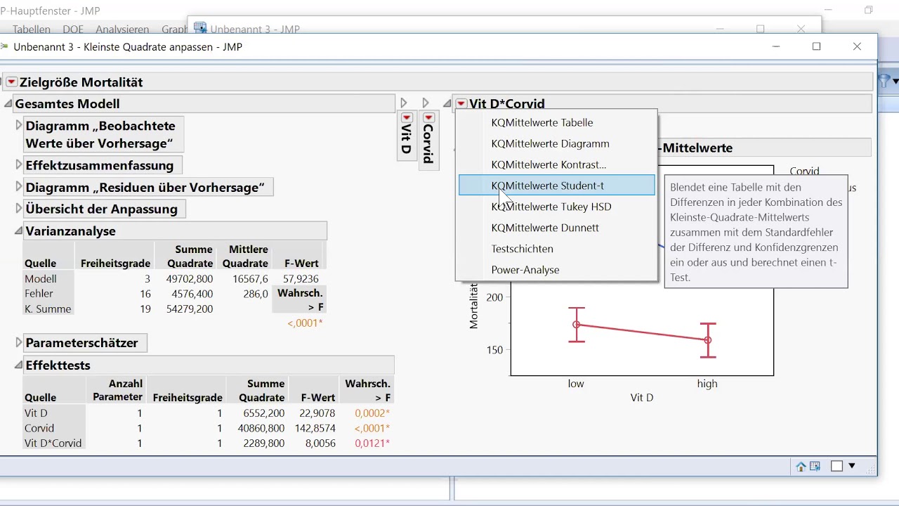Click the JMP home window icon

click(801, 466)
